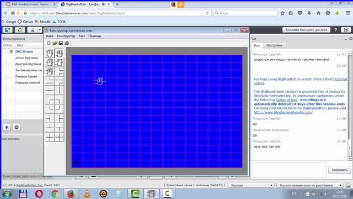Open the Windows Start menu

point(7,194)
